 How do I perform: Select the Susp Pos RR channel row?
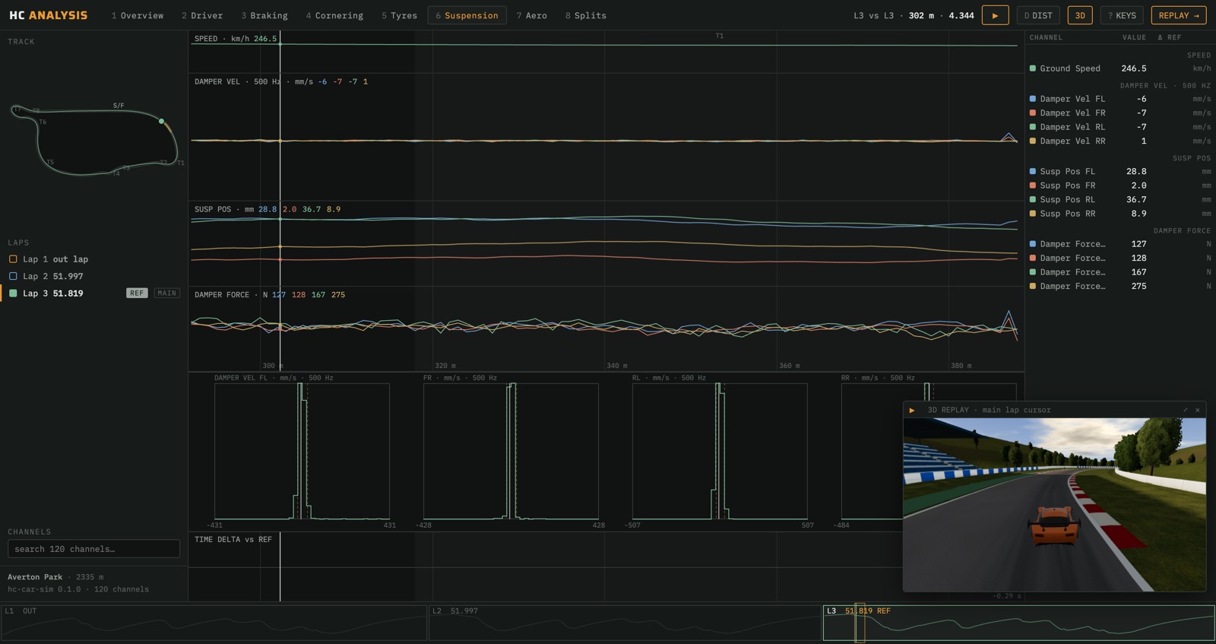[x=1120, y=214]
